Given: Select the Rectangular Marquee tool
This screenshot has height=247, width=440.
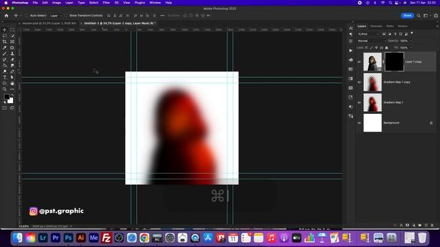Looking at the screenshot, I should click(x=12, y=30).
